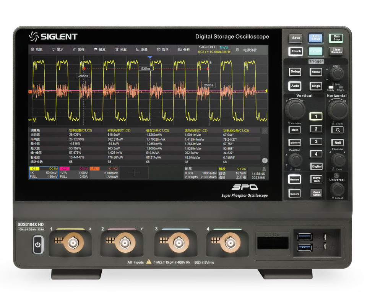Select Normal trigger mode

316,72
